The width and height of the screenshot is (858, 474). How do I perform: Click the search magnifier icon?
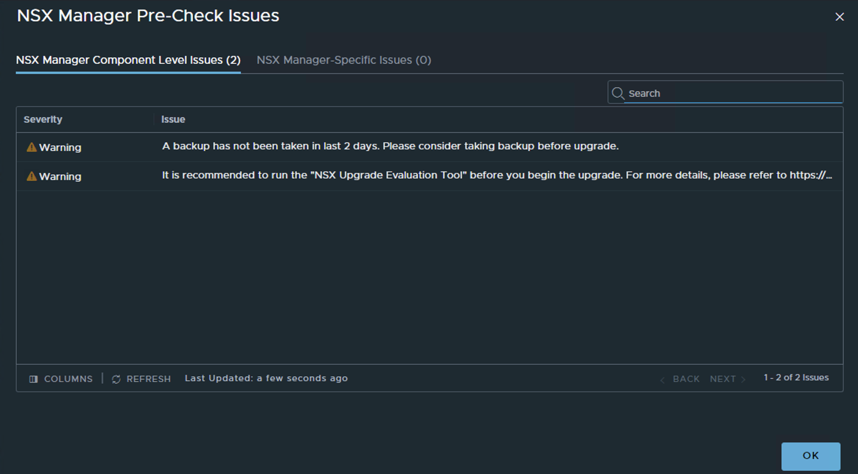618,94
